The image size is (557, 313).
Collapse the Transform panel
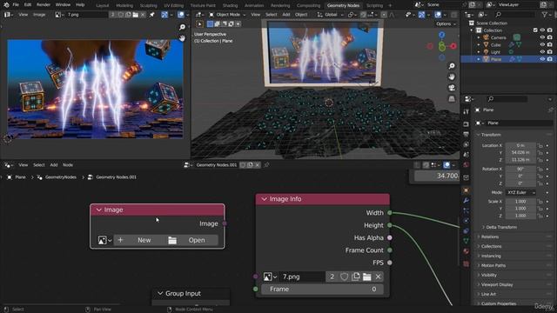[x=491, y=135]
